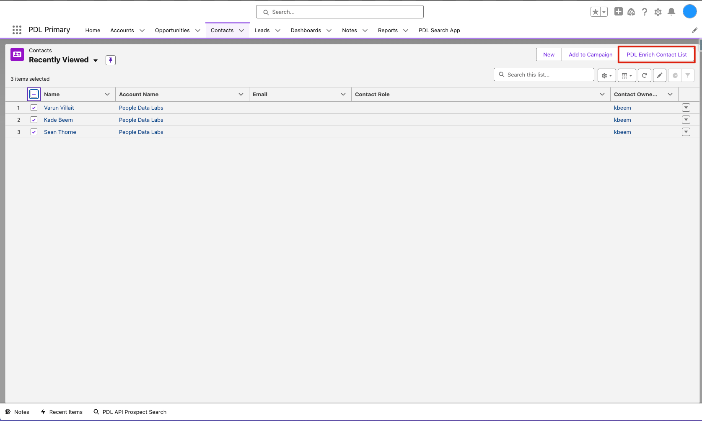
Task: Show row actions for Sean Thorne
Action: point(686,132)
